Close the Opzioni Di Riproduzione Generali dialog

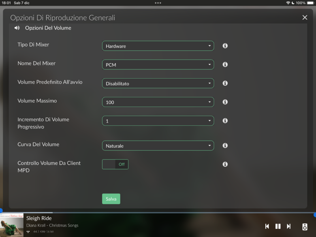305,17
